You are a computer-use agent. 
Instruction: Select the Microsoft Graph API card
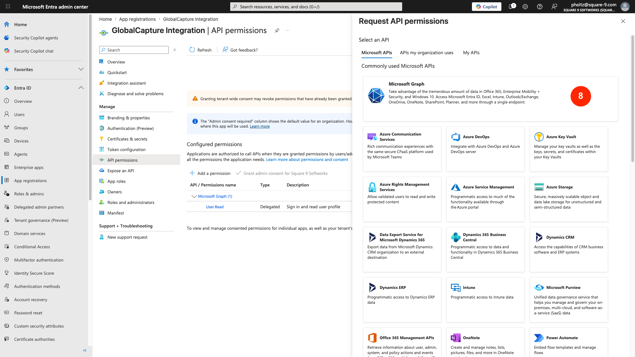490,99
